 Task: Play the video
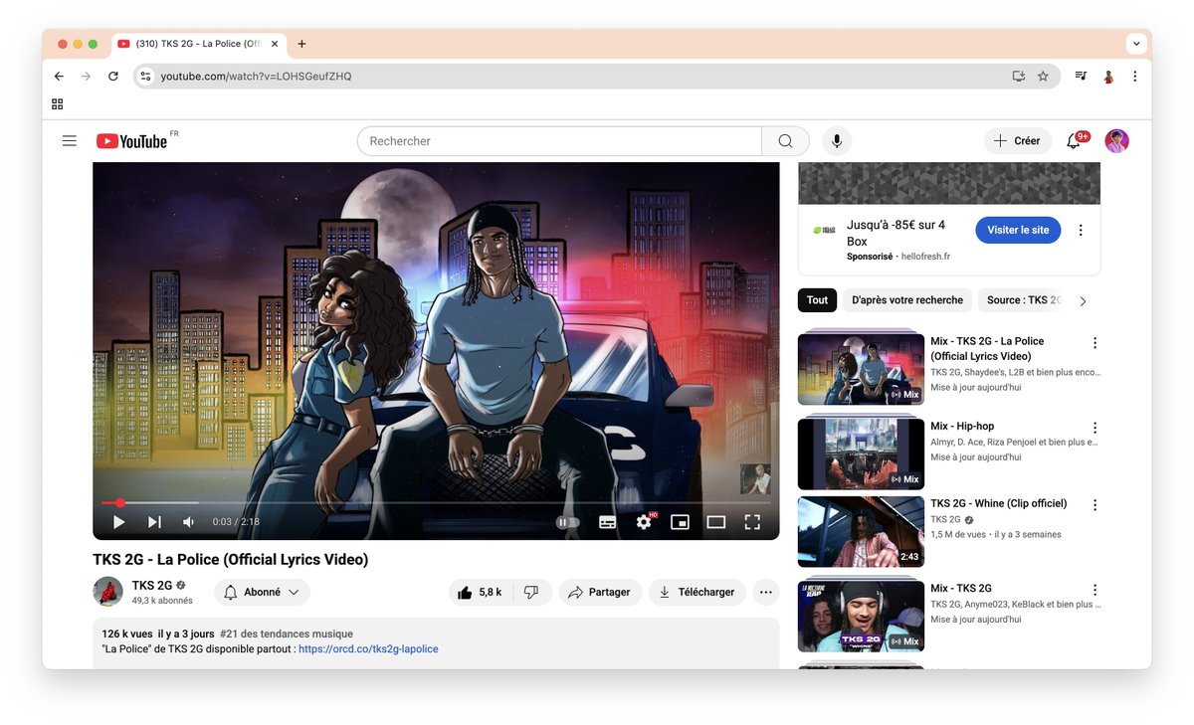click(x=118, y=522)
